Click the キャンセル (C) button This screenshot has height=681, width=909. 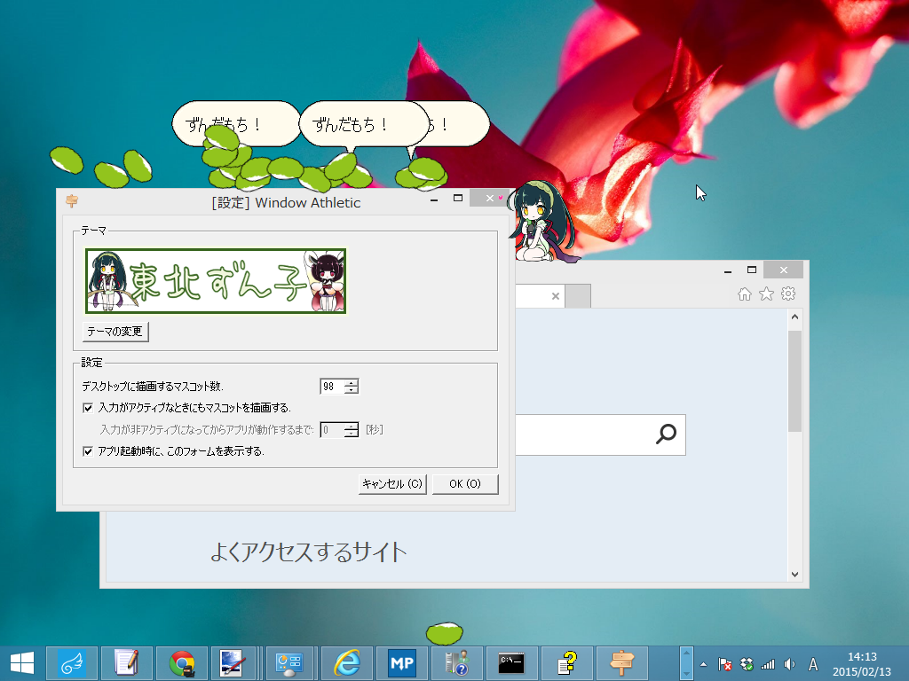(x=392, y=483)
